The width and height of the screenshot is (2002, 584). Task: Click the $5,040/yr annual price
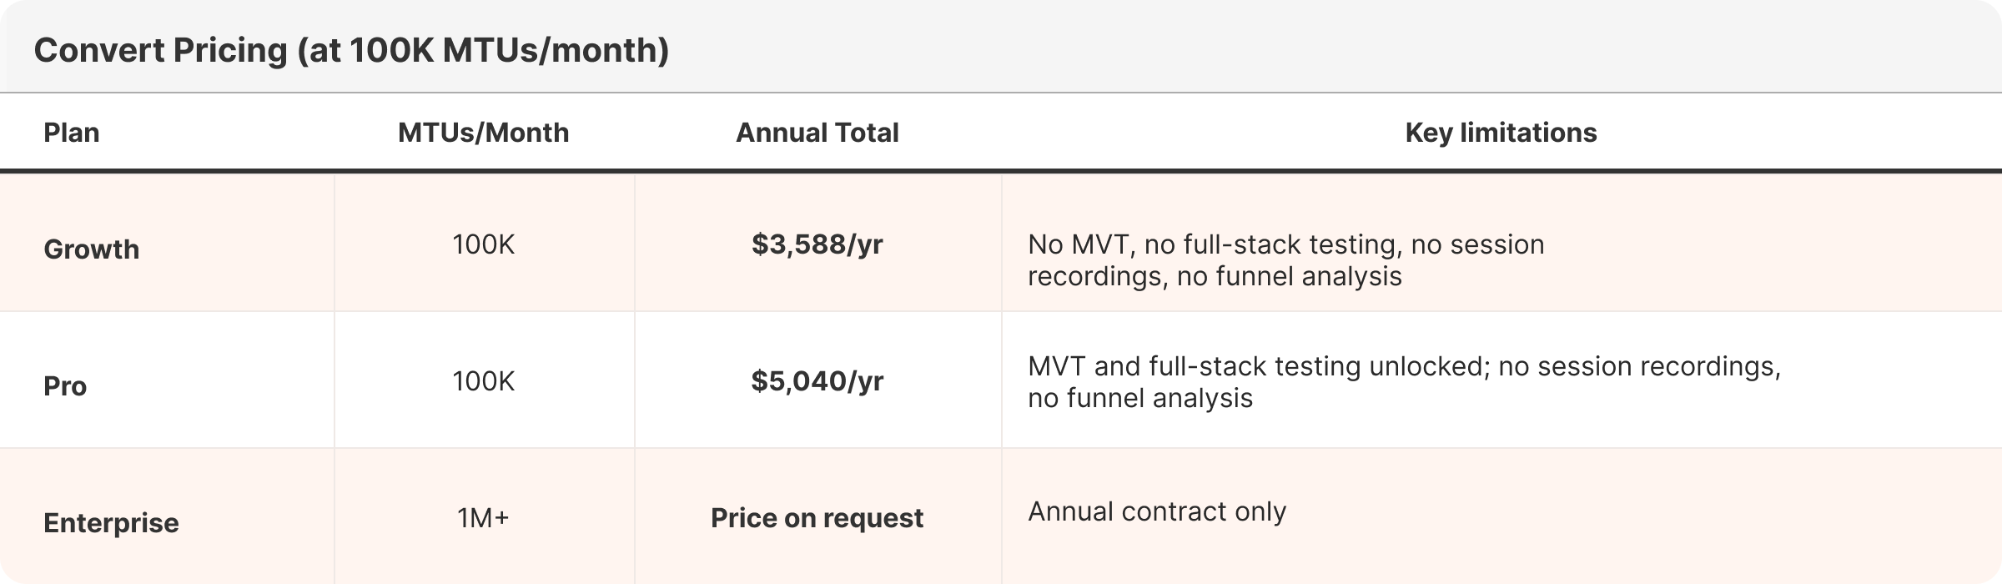point(817,380)
